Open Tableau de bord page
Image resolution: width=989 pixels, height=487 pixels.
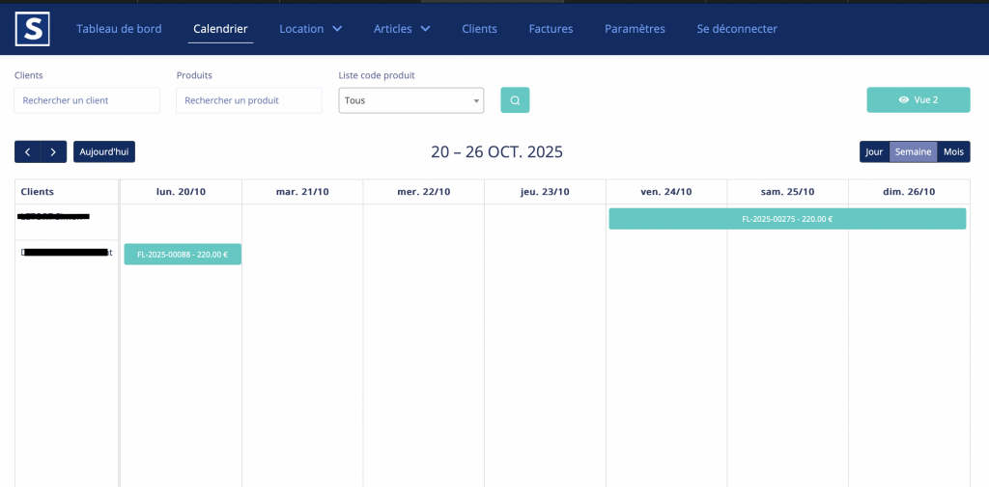[x=119, y=29]
